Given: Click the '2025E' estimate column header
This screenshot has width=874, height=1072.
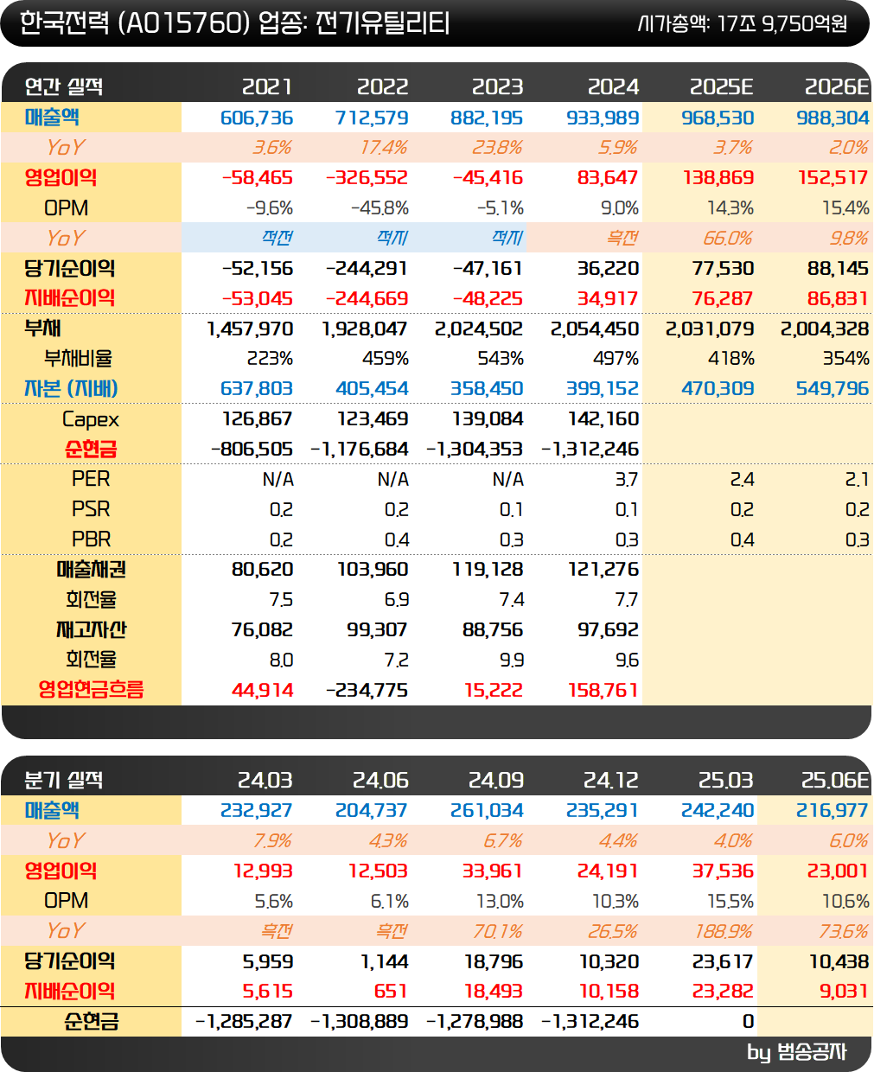Looking at the screenshot, I should (x=722, y=86).
